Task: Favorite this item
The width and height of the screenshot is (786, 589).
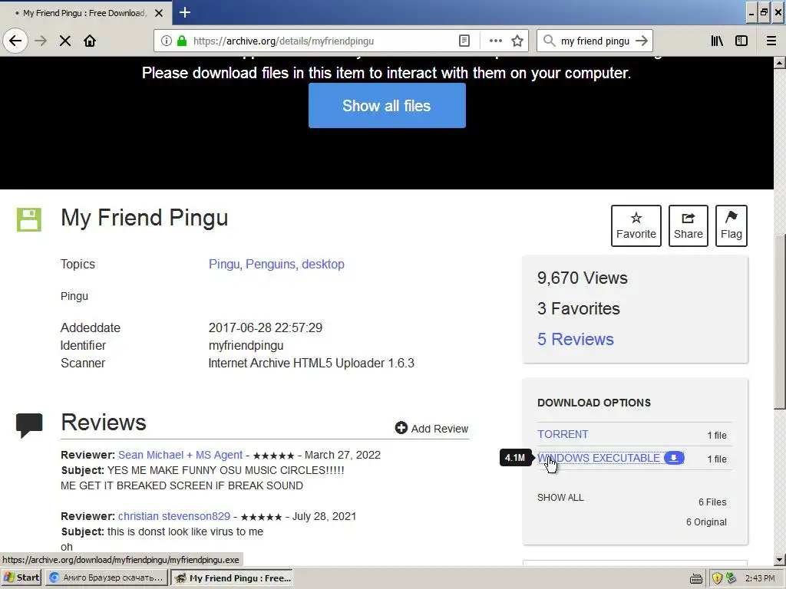Action: click(636, 226)
